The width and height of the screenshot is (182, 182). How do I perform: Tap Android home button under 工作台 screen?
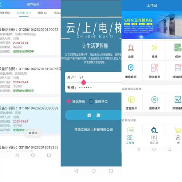tap(154, 149)
